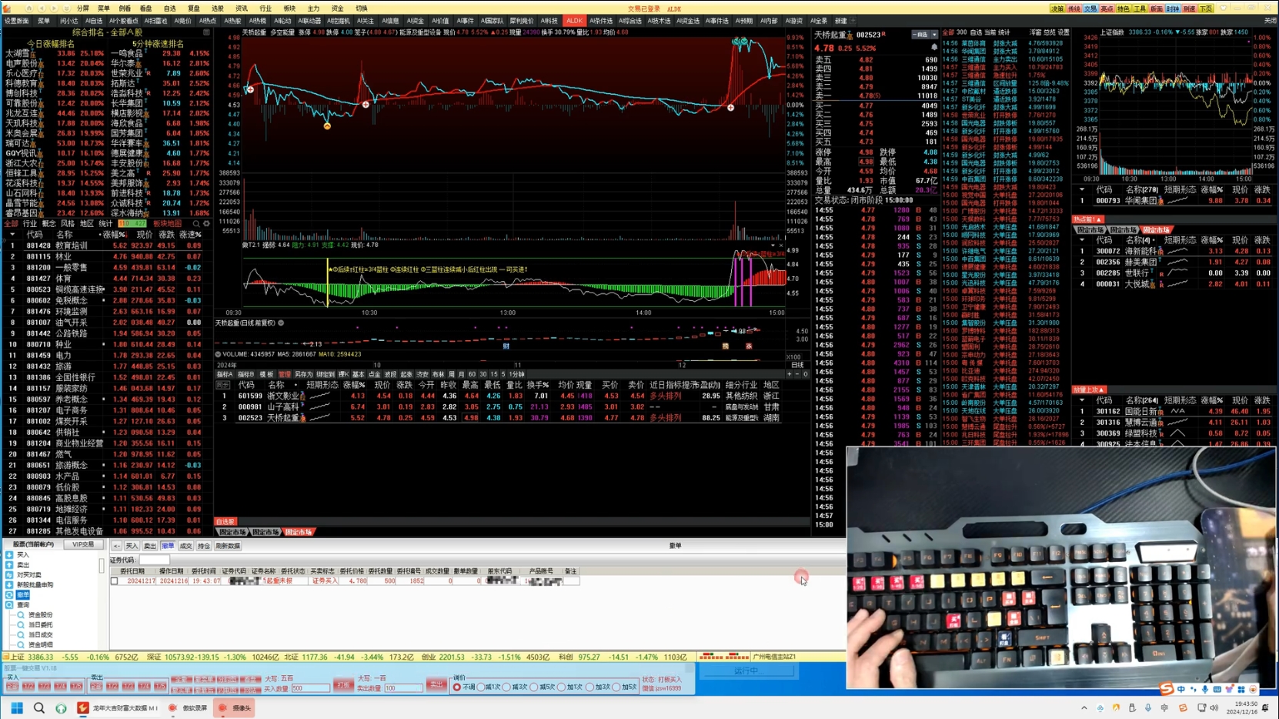The image size is (1279, 719).
Task: Open the 国能日新 list header dropdown arrow
Action: pos(1081,400)
